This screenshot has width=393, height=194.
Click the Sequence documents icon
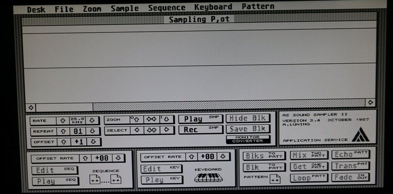click(x=105, y=179)
